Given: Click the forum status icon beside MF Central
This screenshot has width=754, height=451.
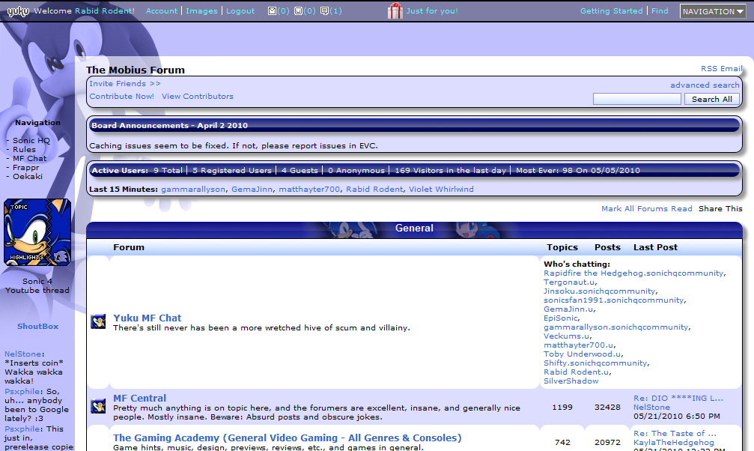Looking at the screenshot, I should click(97, 406).
